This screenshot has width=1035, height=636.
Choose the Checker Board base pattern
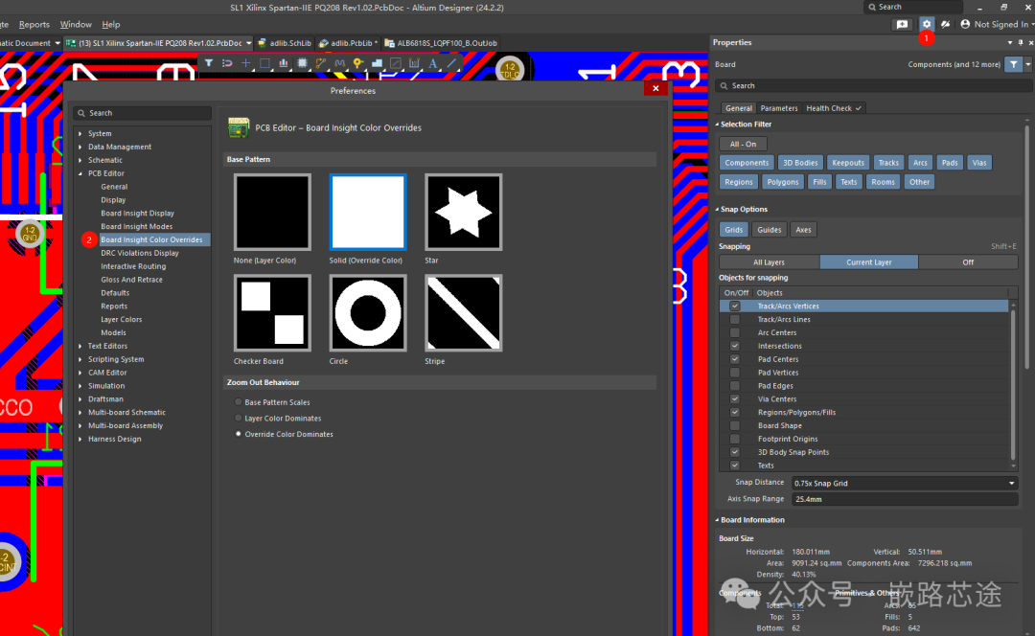pos(272,312)
